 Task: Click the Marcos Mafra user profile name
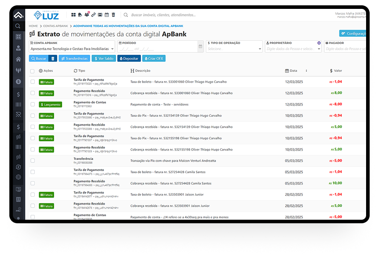350,14
